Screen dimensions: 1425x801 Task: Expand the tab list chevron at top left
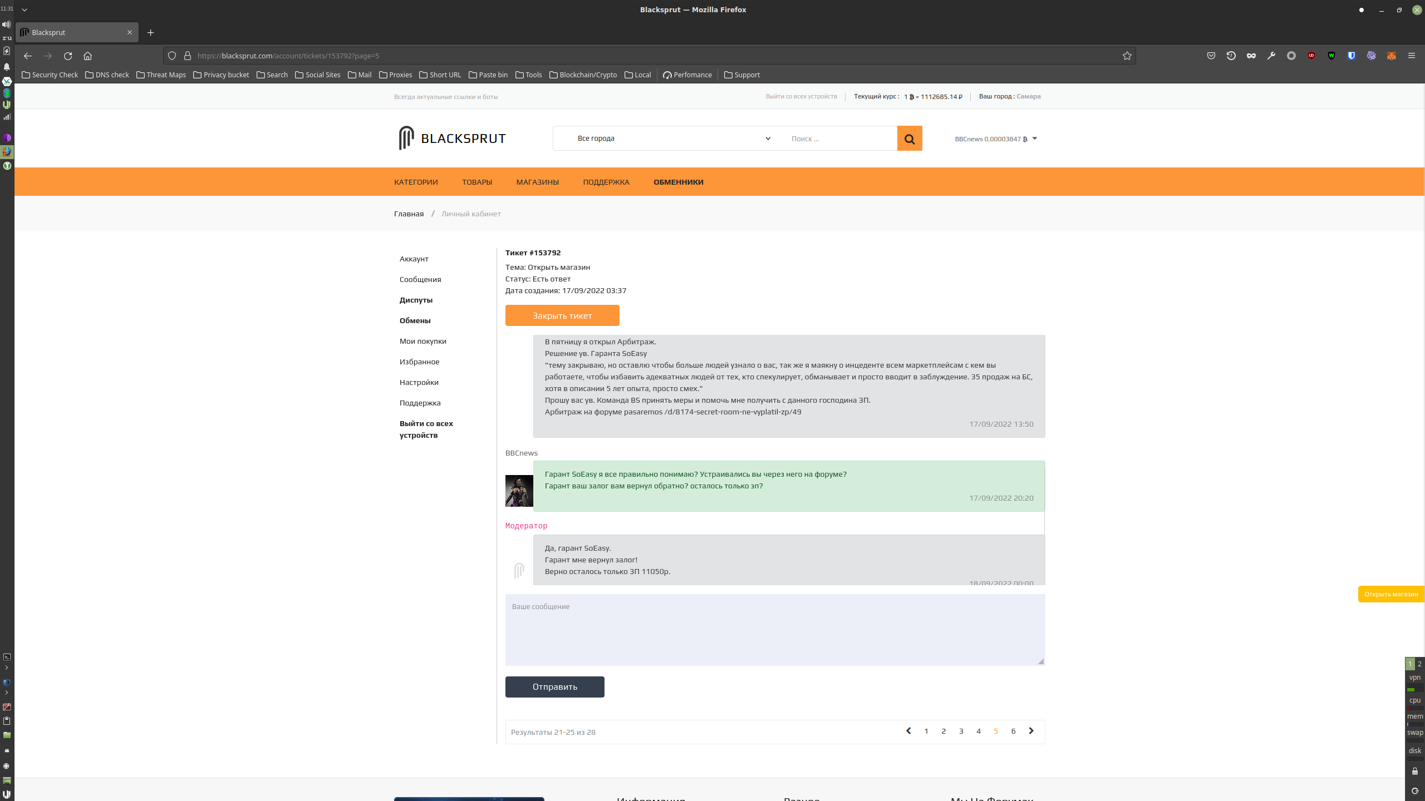pyautogui.click(x=24, y=9)
